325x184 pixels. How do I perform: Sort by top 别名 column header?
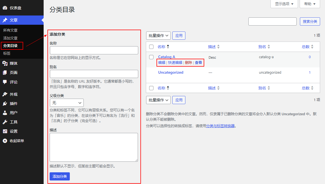pos(262,47)
